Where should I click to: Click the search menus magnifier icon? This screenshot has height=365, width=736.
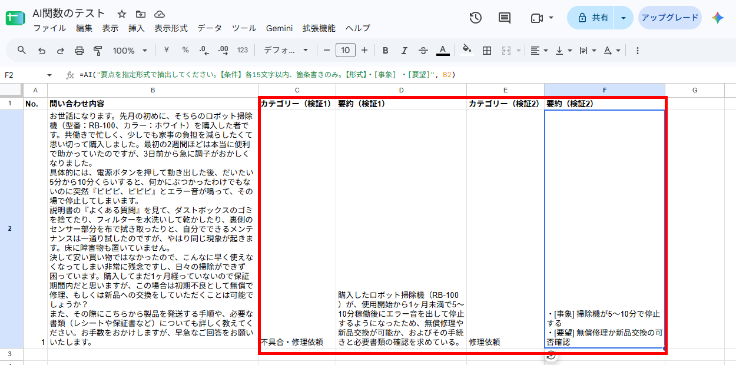coord(22,50)
